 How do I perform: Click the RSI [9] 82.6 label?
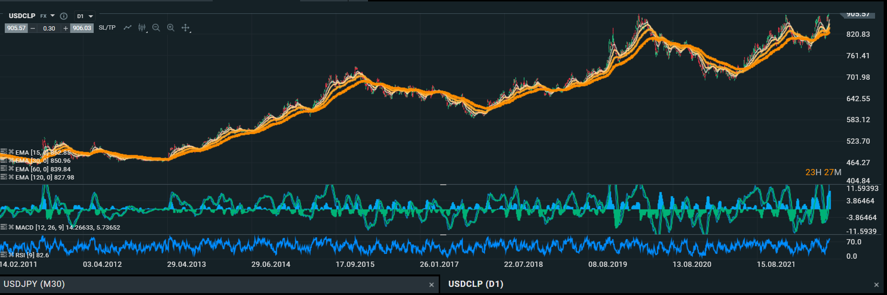[x=32, y=255]
